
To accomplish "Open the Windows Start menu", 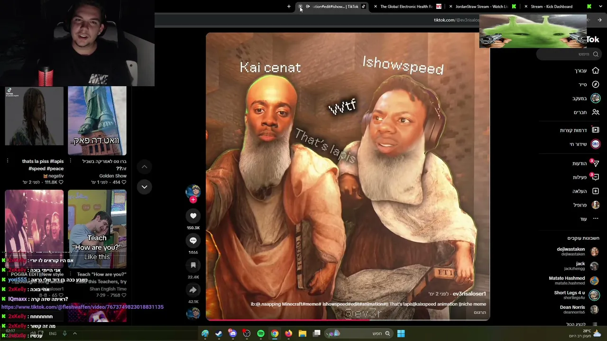I will coord(401,333).
